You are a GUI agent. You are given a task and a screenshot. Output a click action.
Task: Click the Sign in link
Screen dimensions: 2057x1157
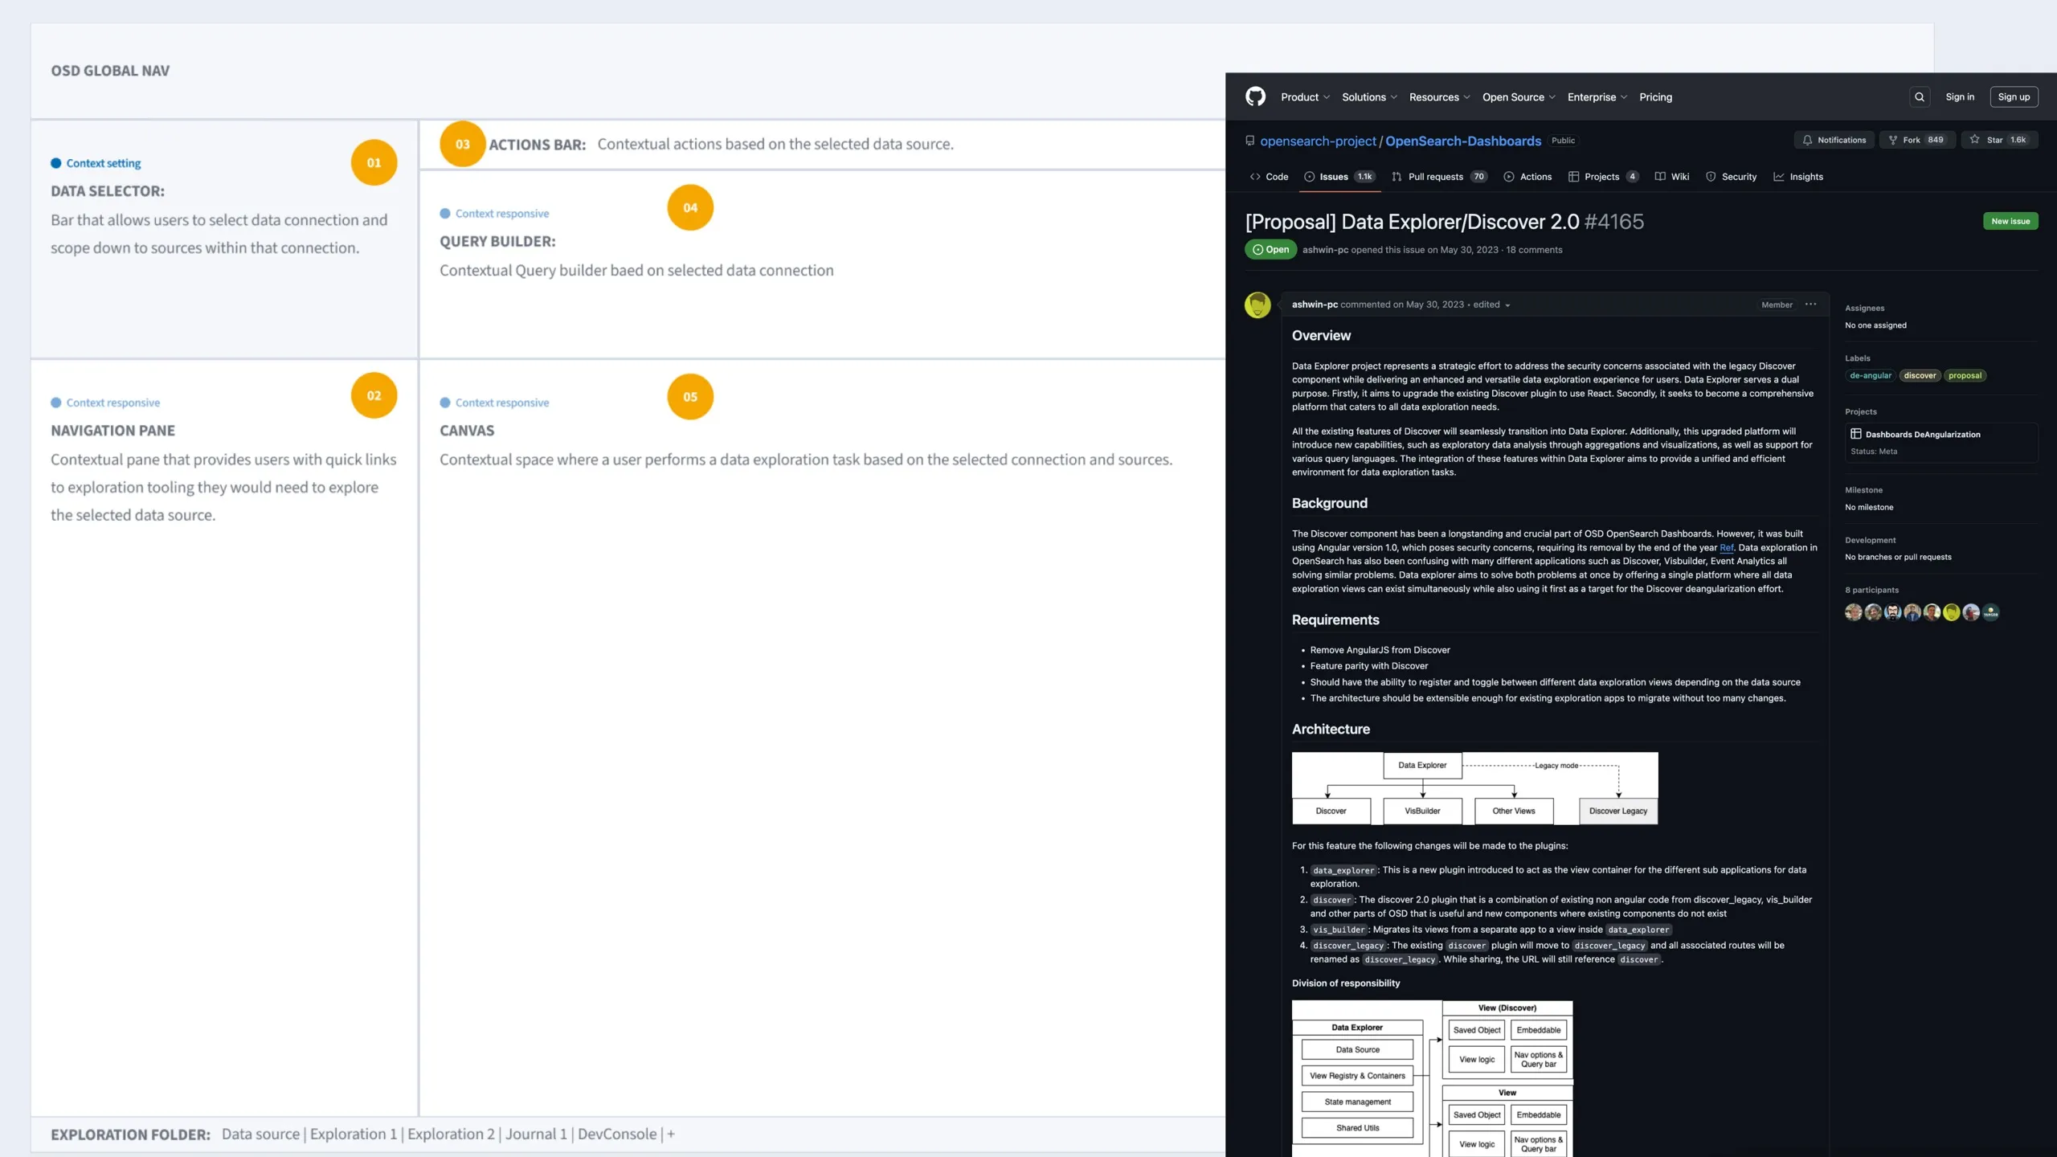[1960, 97]
